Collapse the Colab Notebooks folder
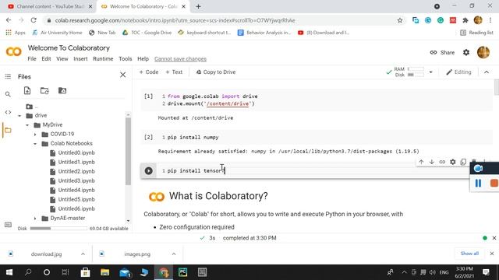Screen dimensions: 499x280 pos(35,143)
